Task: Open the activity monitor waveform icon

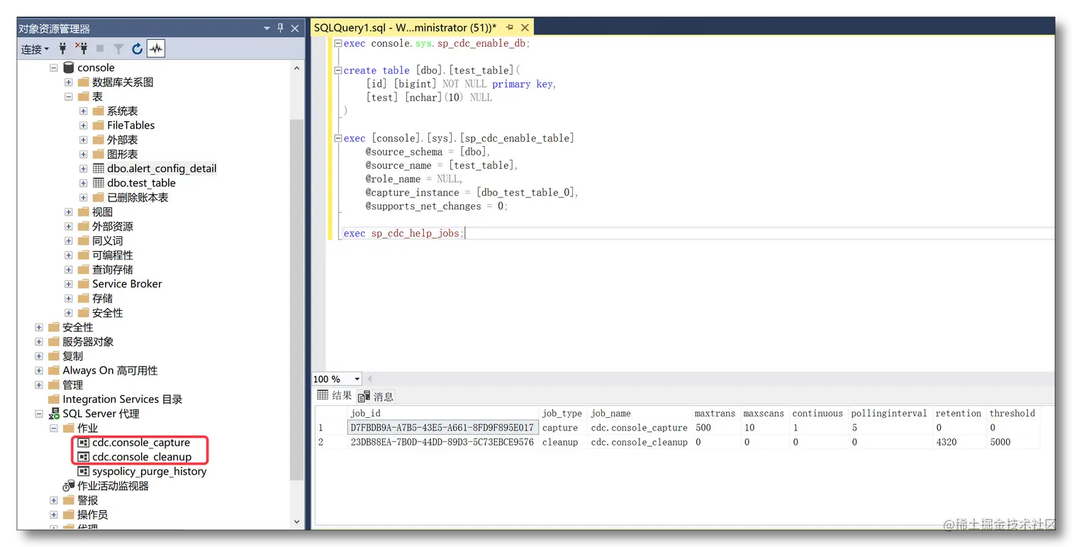Action: [156, 48]
